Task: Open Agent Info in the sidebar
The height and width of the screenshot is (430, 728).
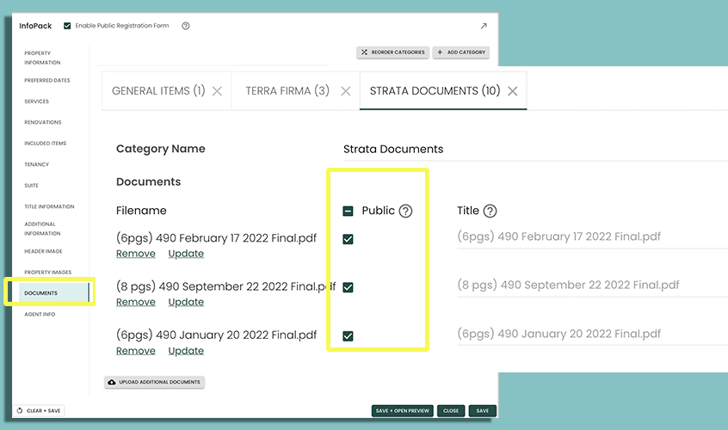Action: pos(40,315)
